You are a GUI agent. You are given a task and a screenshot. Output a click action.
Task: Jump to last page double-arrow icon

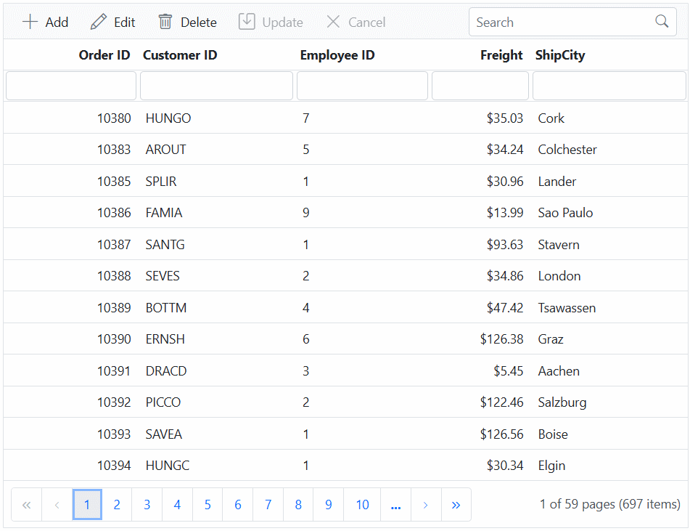coord(456,504)
